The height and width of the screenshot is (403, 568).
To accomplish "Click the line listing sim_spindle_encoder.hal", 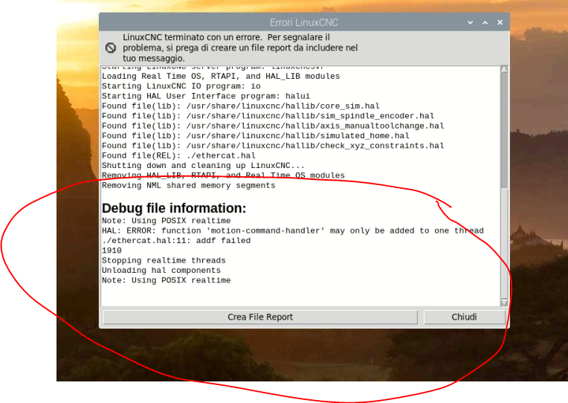I will (x=268, y=116).
